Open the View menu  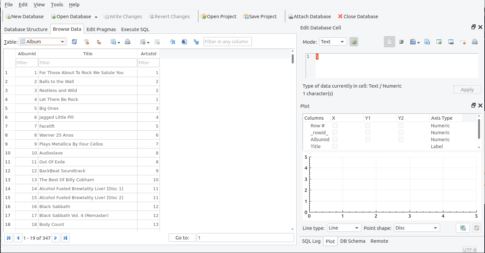[39, 5]
